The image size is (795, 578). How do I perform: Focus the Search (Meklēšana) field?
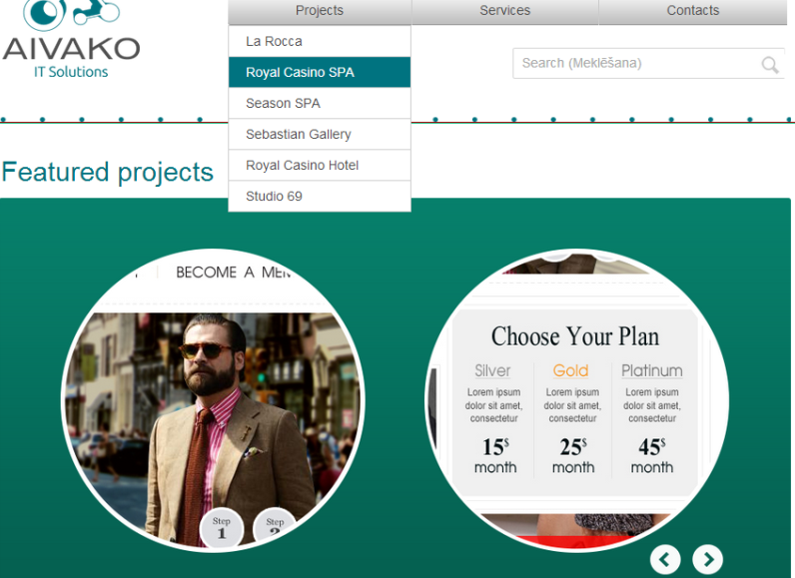pos(648,63)
